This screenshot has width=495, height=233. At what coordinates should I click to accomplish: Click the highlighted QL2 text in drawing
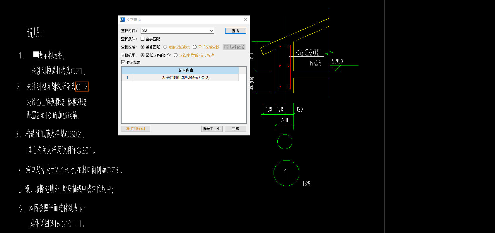82,87
